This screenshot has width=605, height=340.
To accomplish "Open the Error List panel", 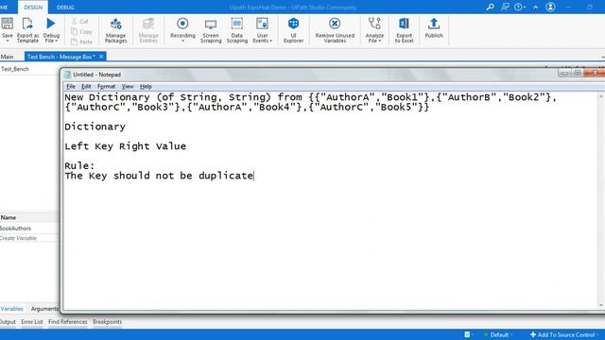I will click(x=32, y=321).
